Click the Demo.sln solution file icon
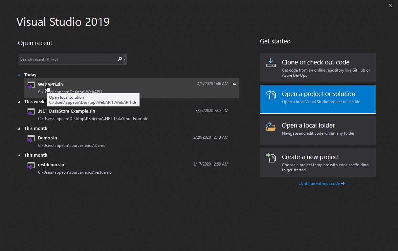398x251 pixels. (31, 139)
